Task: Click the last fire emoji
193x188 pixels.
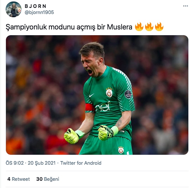Action: 159,27
